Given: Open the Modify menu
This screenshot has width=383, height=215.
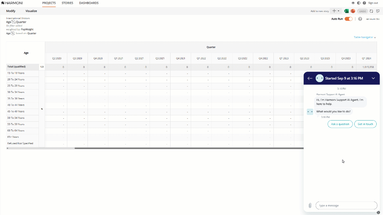Looking at the screenshot, I should click(x=11, y=11).
